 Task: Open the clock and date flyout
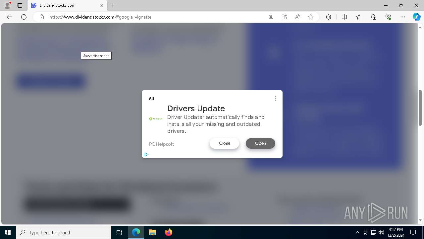pyautogui.click(x=396, y=232)
